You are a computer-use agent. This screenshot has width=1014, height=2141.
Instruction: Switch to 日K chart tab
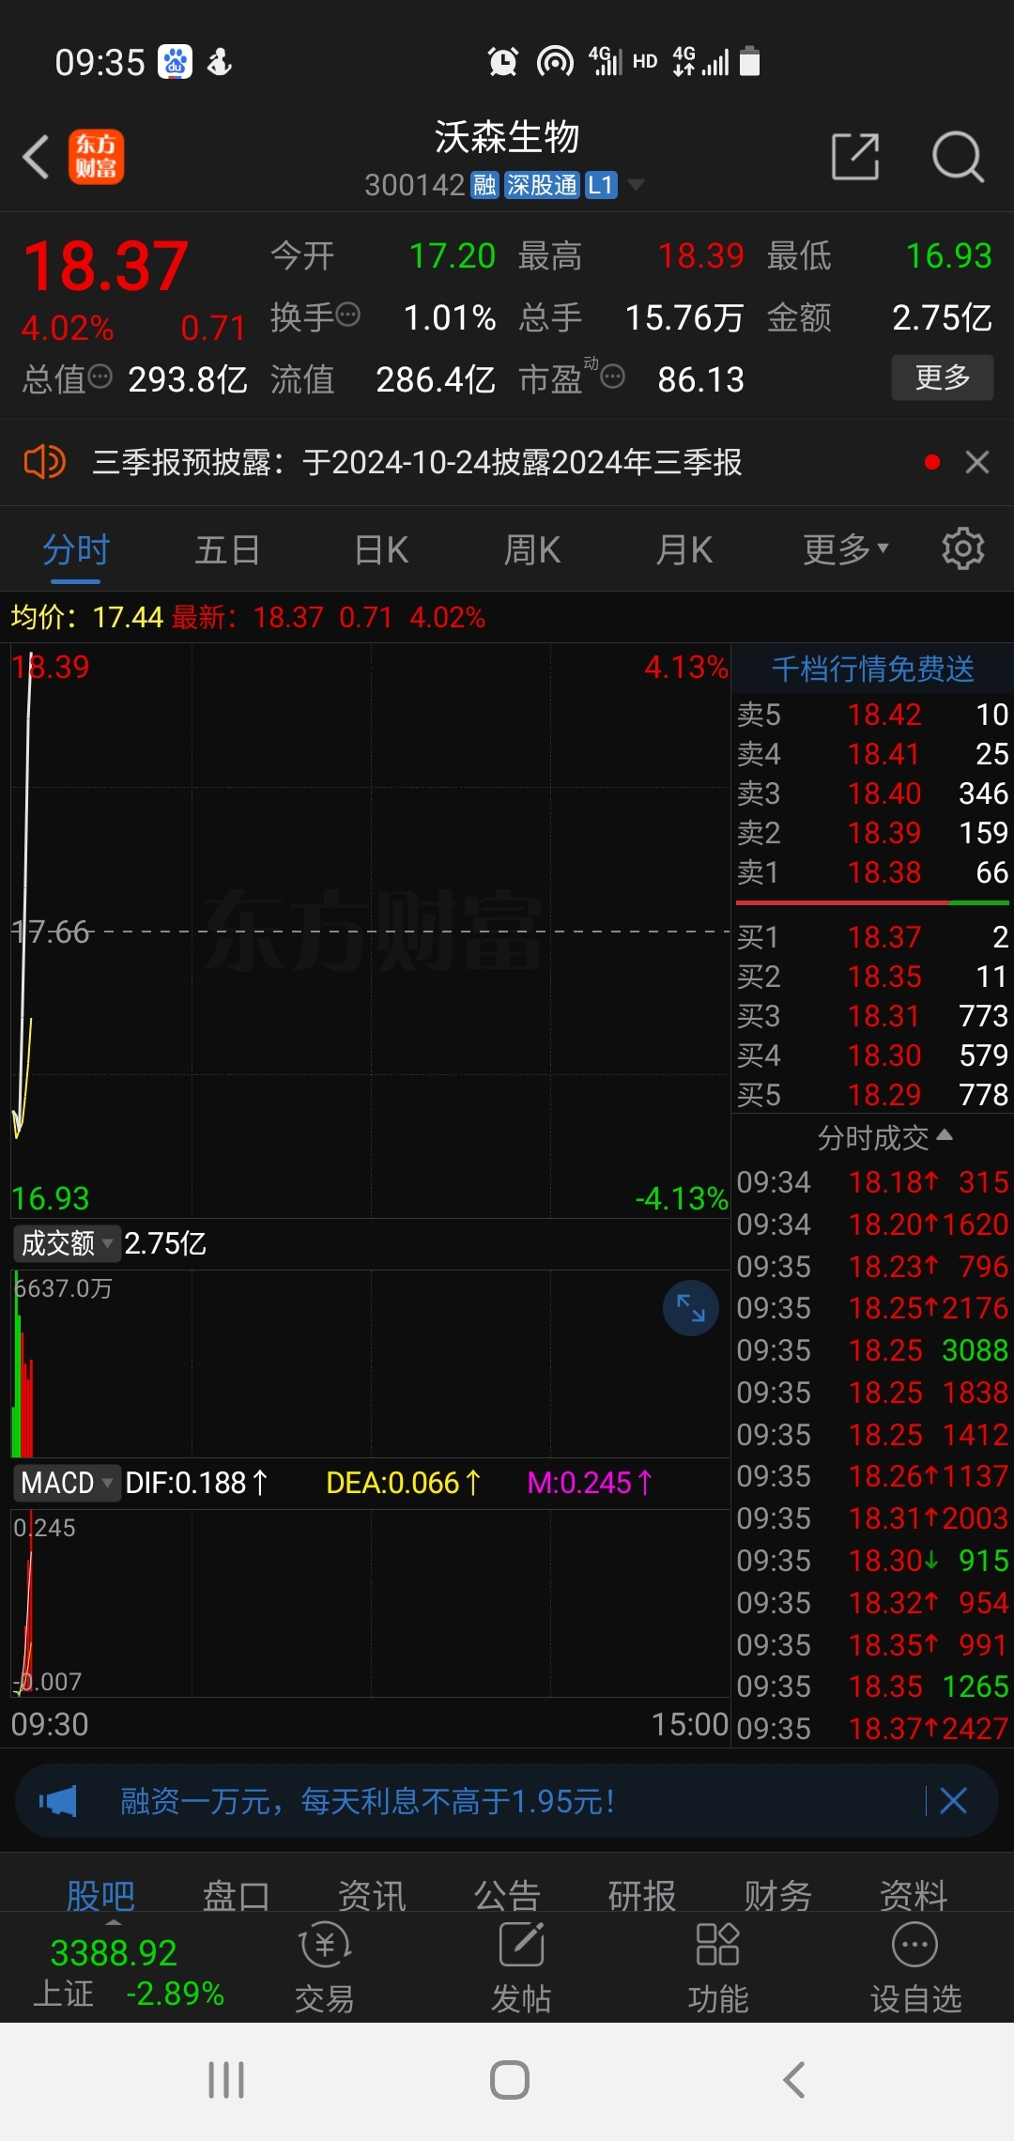point(381,550)
